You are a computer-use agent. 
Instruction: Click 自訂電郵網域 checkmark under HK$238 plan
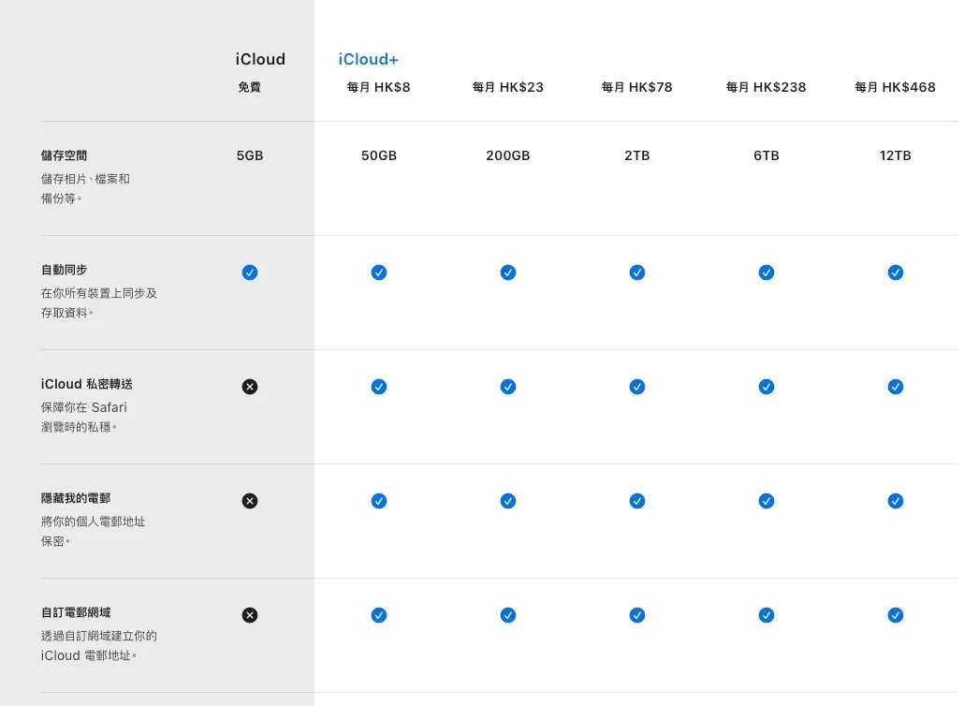767,615
